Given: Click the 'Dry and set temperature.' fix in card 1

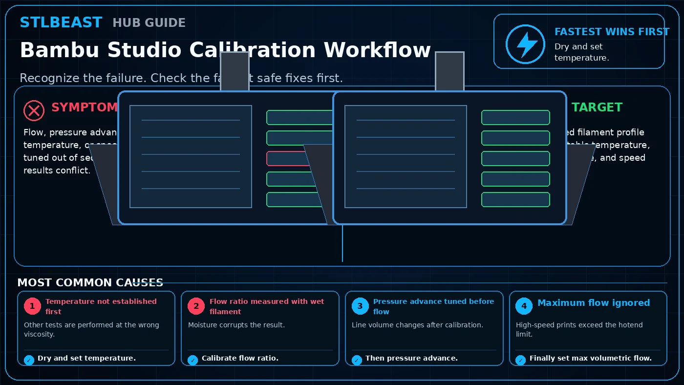Looking at the screenshot, I should tap(86, 358).
